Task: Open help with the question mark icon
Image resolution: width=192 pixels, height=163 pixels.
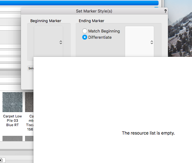Action: tap(165, 11)
